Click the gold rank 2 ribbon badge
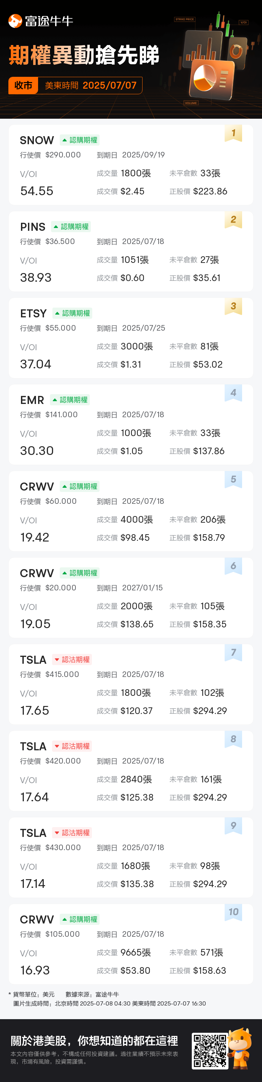The width and height of the screenshot is (262, 1082). click(233, 220)
